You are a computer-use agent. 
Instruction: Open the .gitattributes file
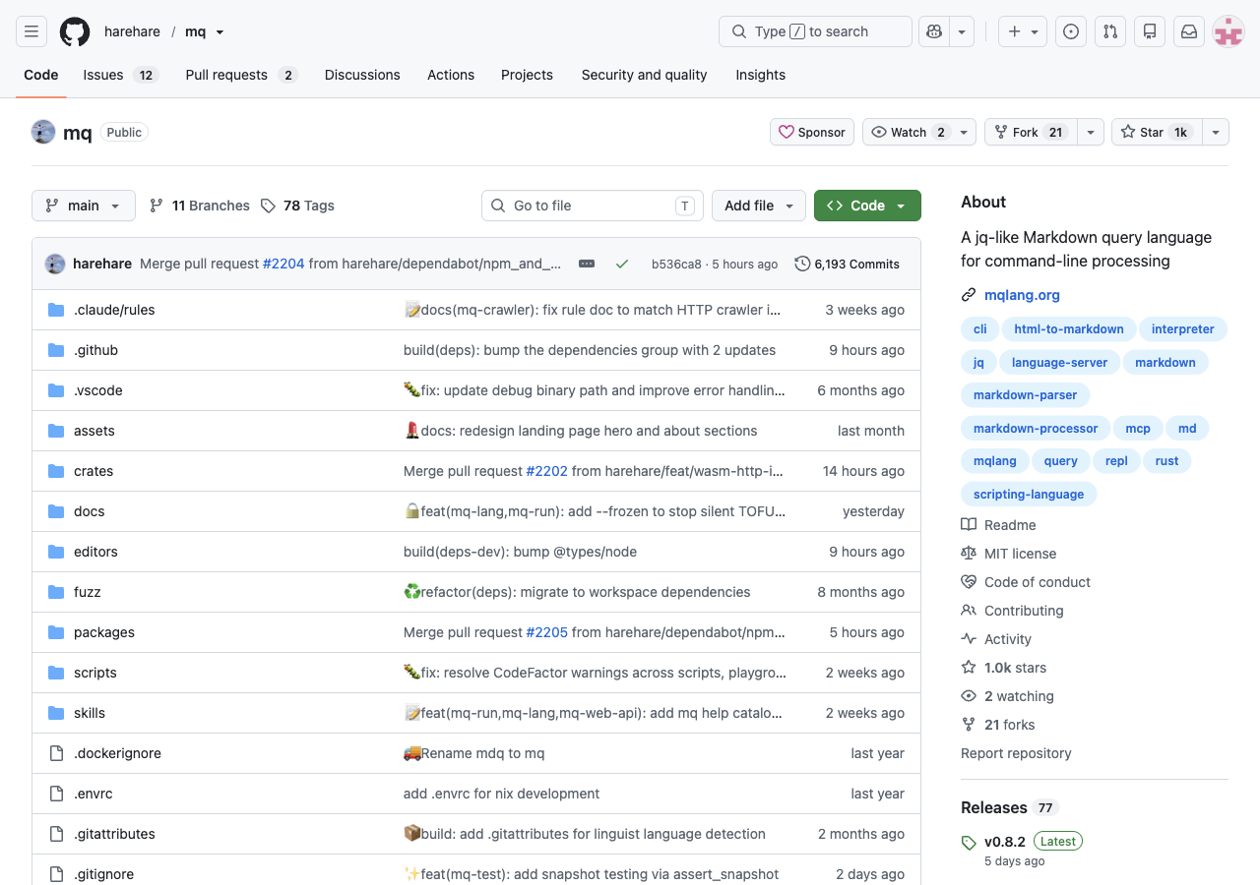pos(114,834)
